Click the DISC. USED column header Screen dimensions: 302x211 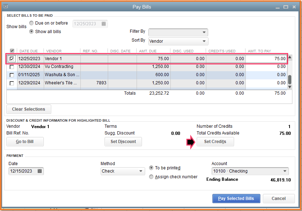[x=183, y=51]
